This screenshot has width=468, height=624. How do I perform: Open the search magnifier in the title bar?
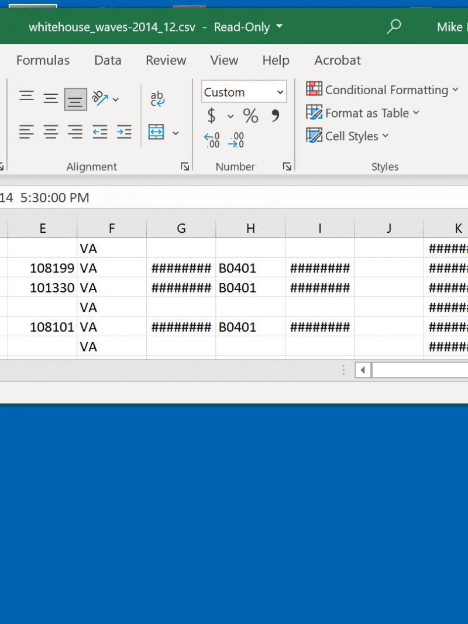pos(394,27)
